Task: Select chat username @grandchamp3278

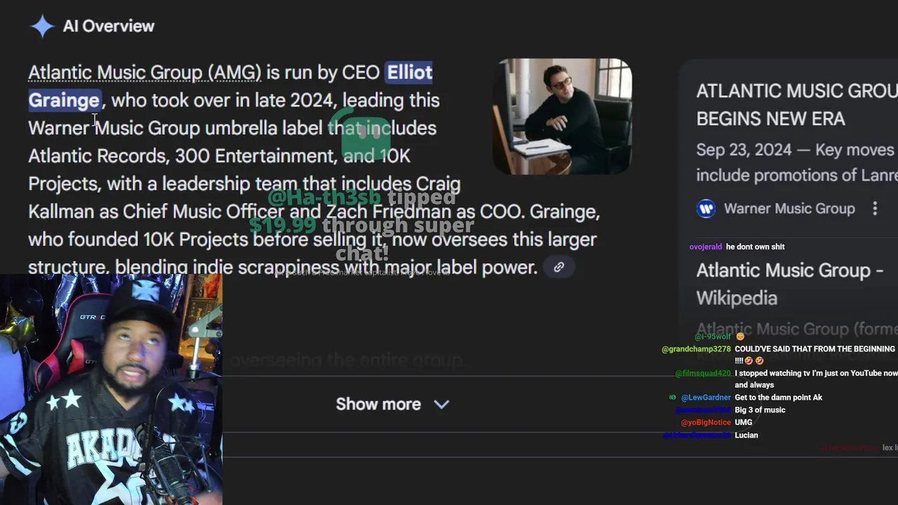Action: coord(696,349)
